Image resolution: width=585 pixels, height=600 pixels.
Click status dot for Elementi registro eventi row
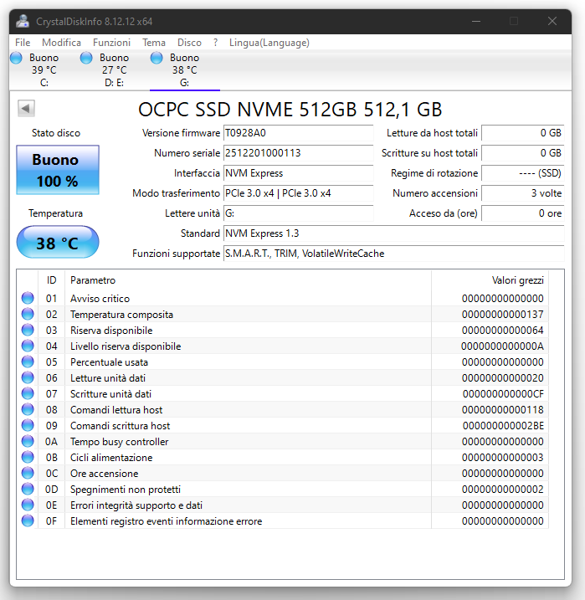click(x=28, y=521)
